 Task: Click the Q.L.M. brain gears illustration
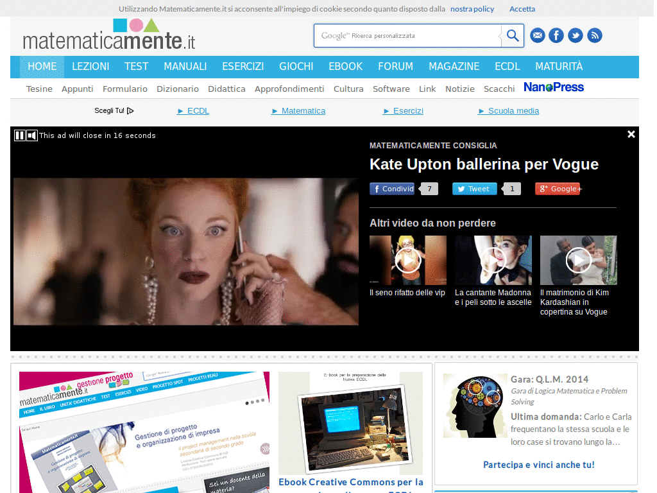[x=475, y=406]
